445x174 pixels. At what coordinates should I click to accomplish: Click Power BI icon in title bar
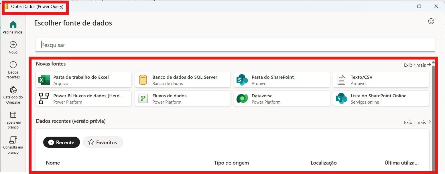pyautogui.click(x=7, y=7)
